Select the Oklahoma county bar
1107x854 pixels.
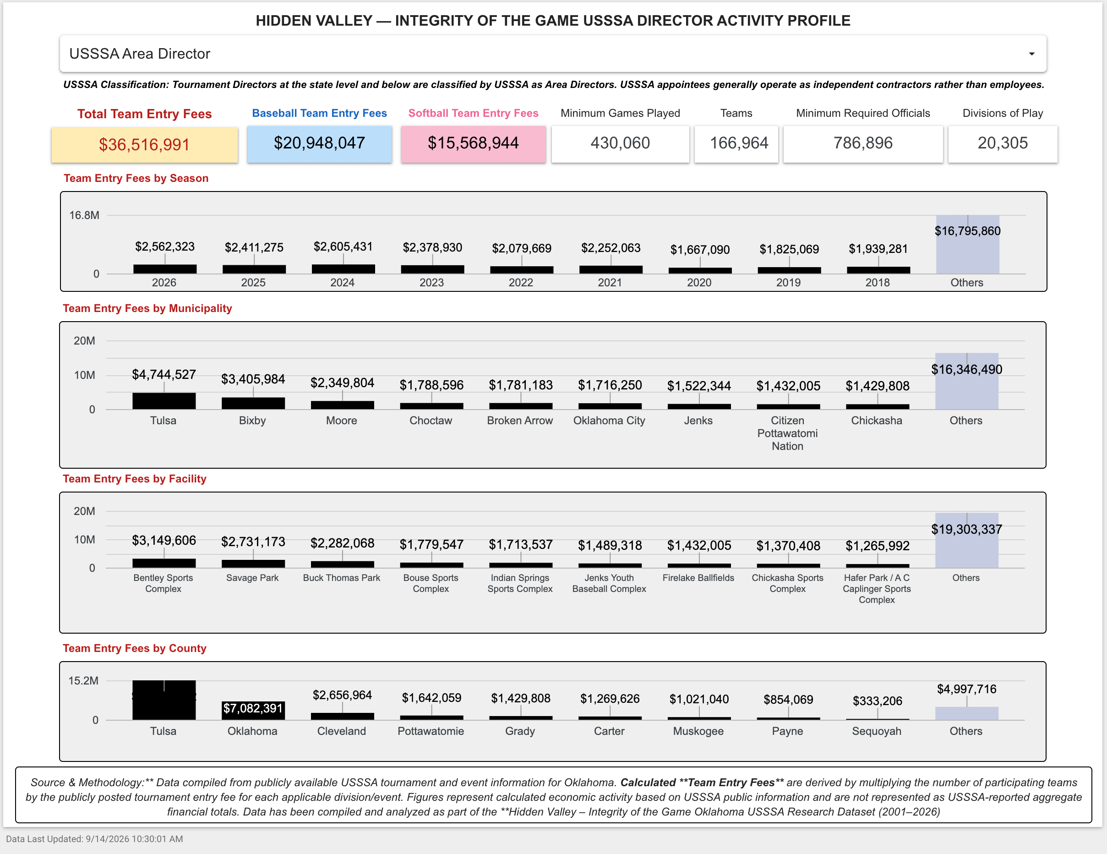(x=253, y=711)
